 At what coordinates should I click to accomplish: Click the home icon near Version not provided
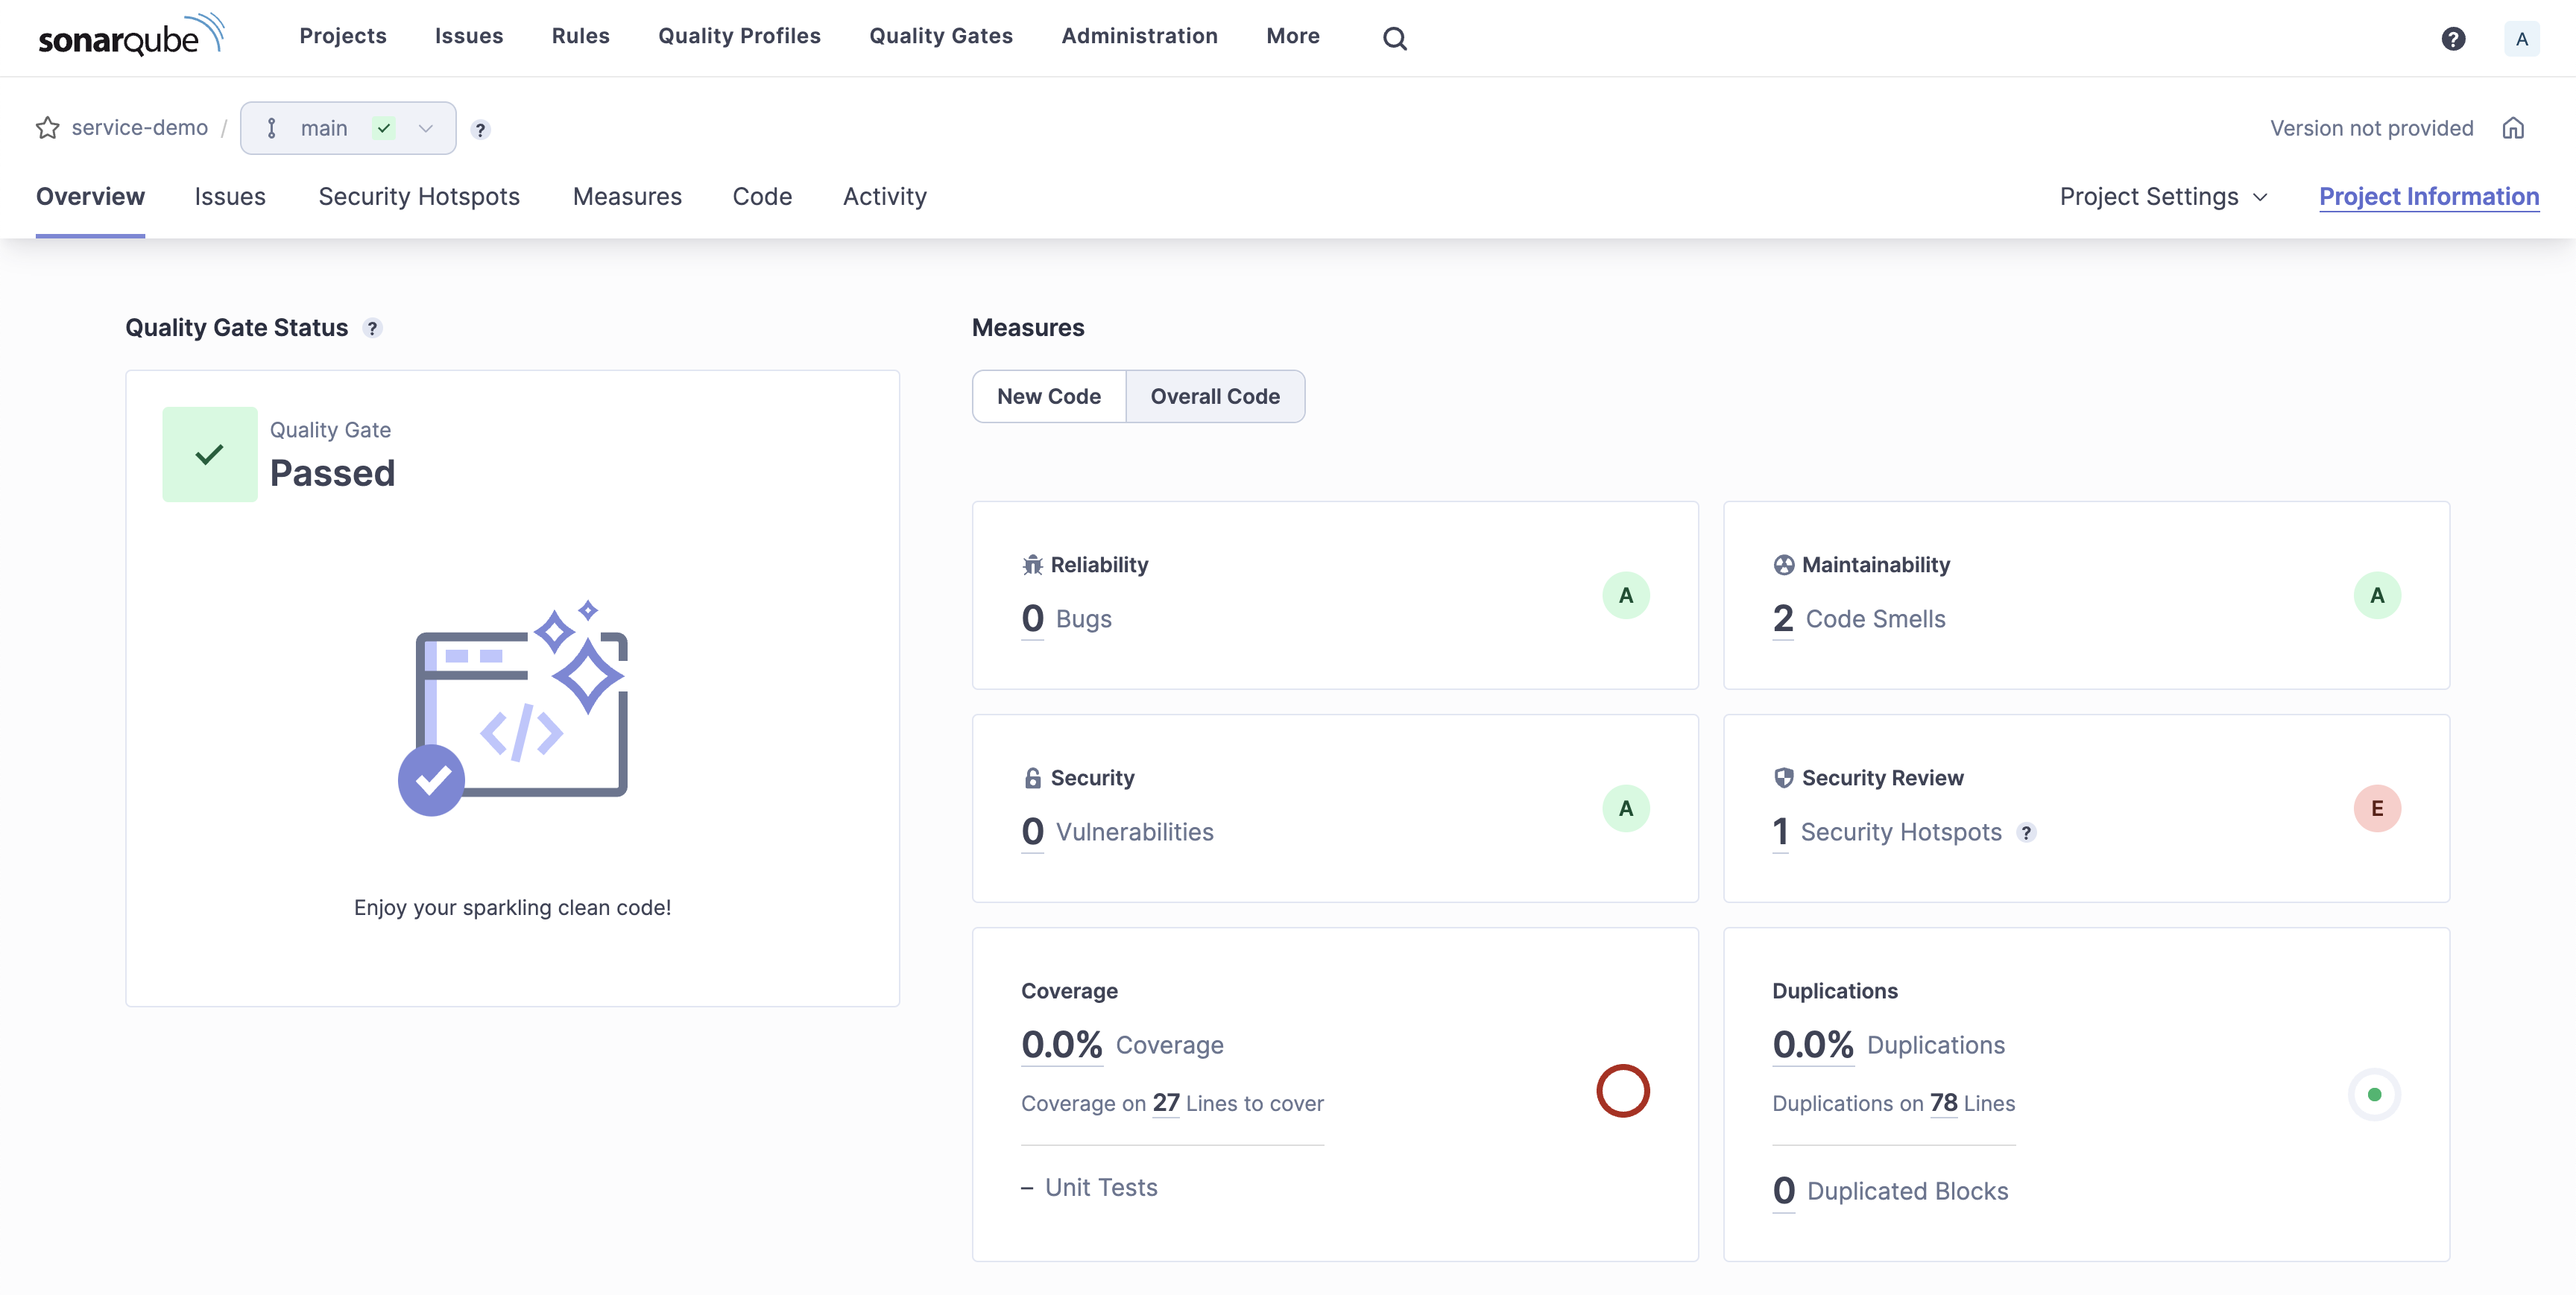(2514, 128)
